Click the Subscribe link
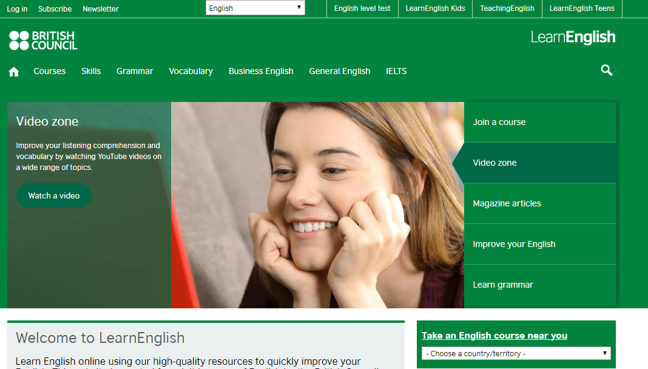 tap(55, 8)
